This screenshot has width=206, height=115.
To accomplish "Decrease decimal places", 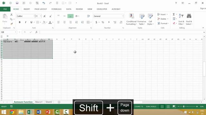I will pos(121,22).
